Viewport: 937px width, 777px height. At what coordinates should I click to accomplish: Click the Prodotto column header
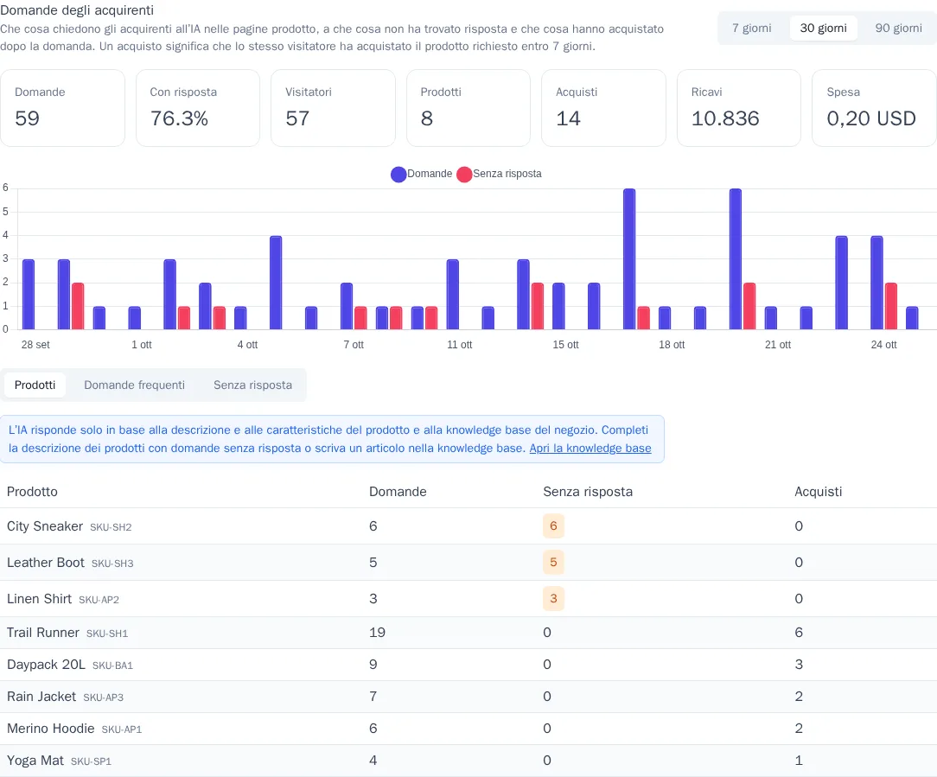[32, 492]
